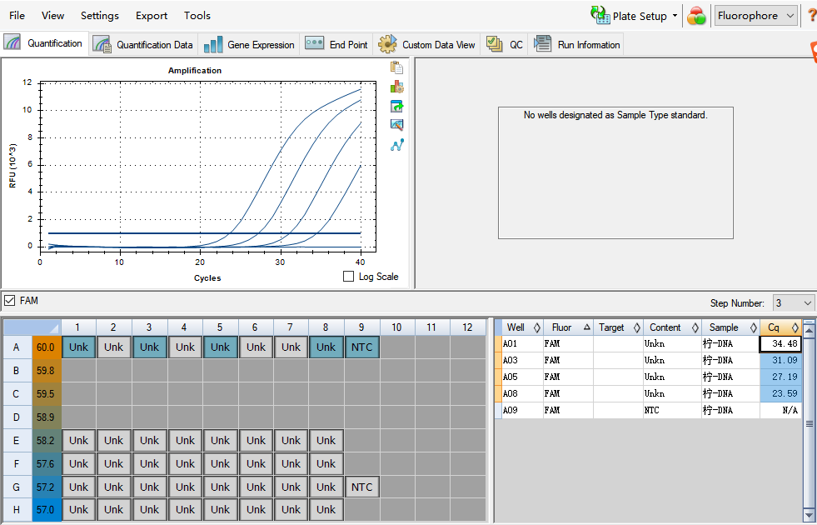Click the Gene Expression bar chart icon
The width and height of the screenshot is (817, 525).
click(213, 44)
